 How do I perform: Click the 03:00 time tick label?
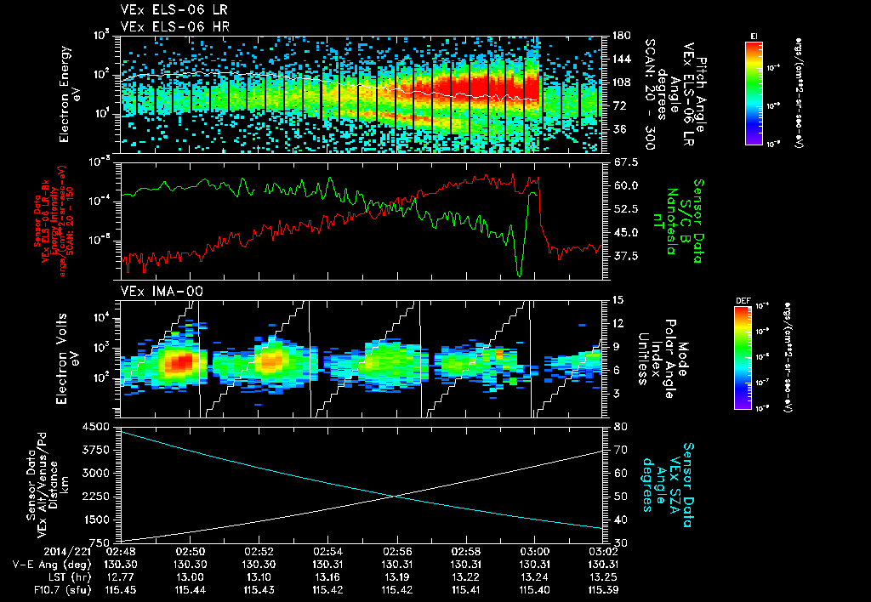pyautogui.click(x=534, y=552)
